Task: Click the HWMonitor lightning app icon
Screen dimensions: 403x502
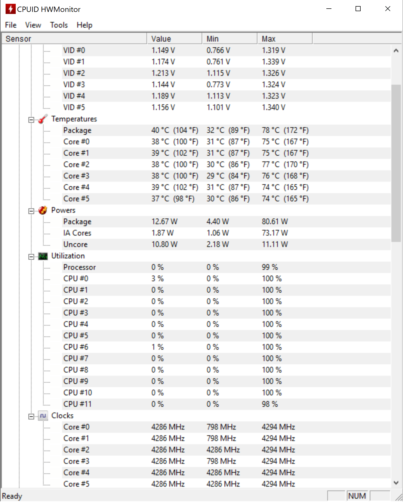Action: pyautogui.click(x=10, y=9)
